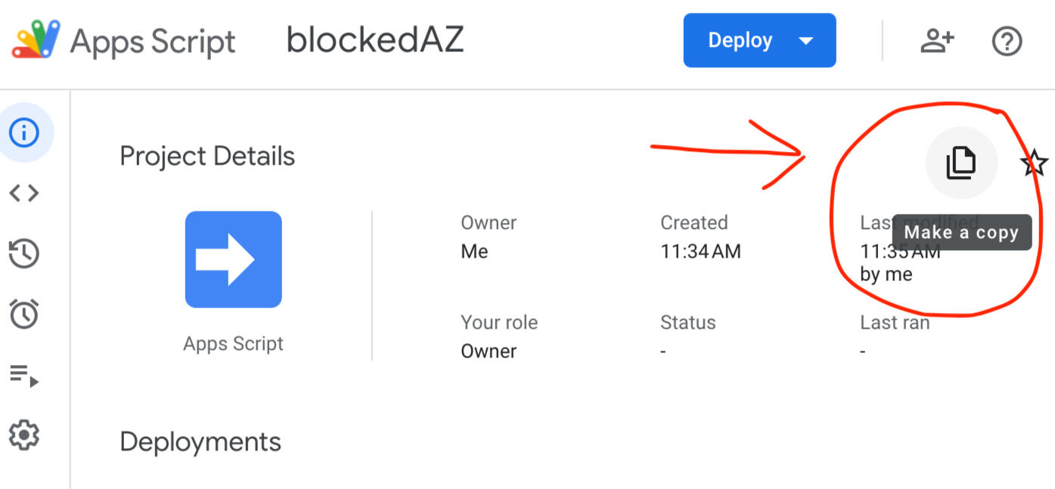
Task: Expand the Deploy dropdown arrow
Action: click(806, 41)
